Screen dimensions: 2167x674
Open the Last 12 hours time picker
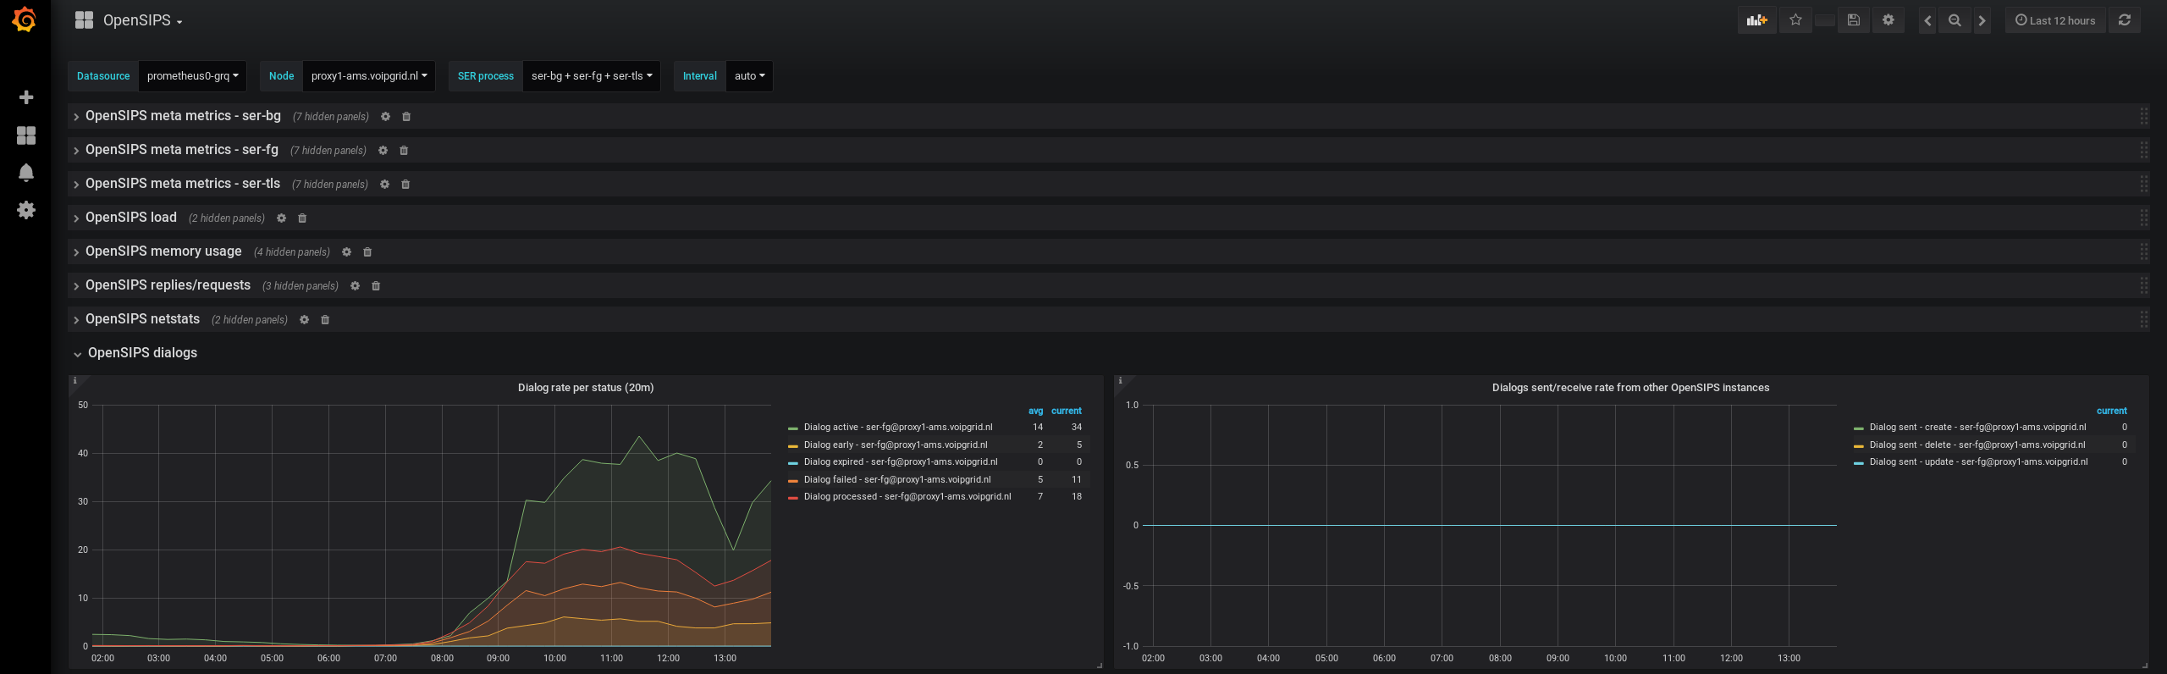tap(2055, 20)
